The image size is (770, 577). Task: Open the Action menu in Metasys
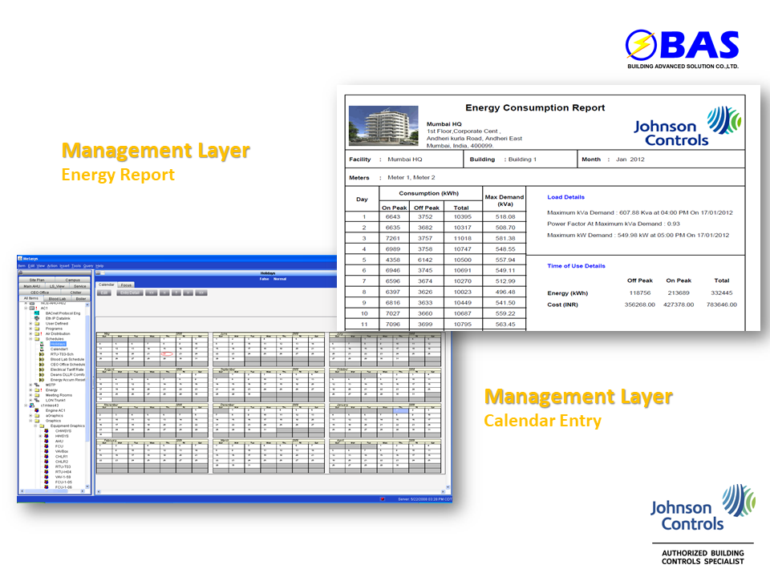coord(52,266)
